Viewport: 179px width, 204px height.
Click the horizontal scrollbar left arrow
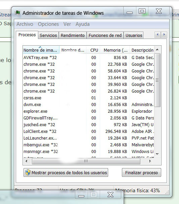tap(27, 161)
